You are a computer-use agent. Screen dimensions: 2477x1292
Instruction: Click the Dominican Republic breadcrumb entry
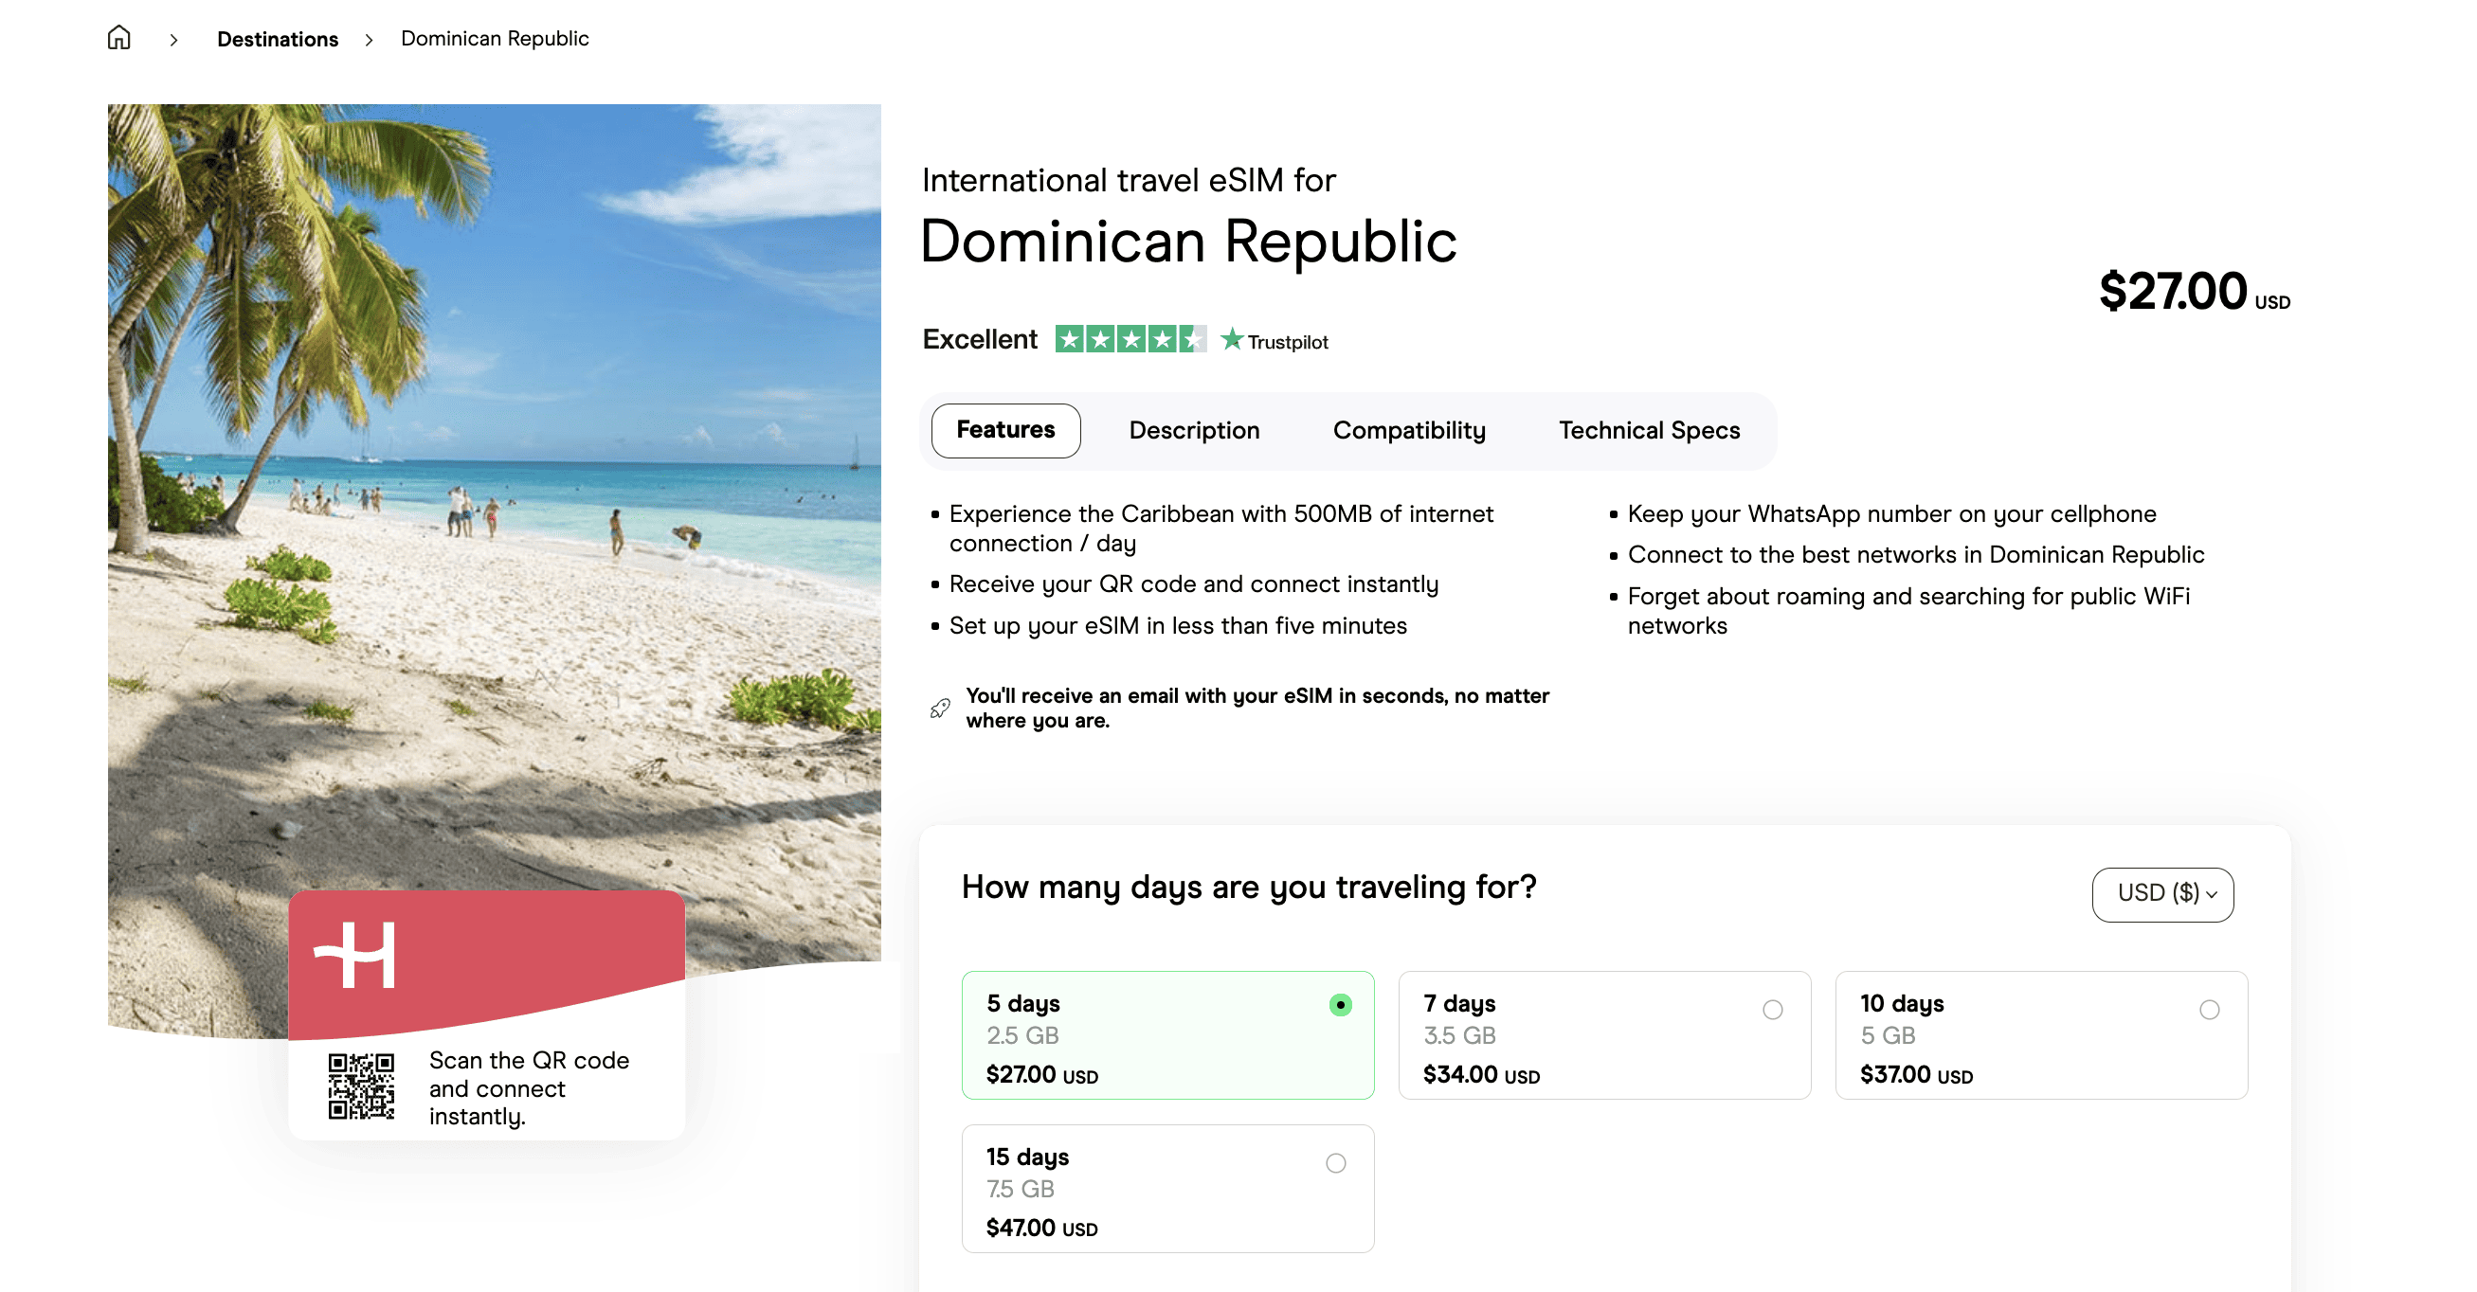coord(494,39)
